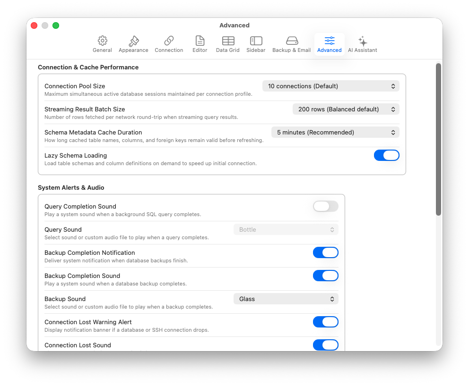Image resolution: width=469 pixels, height=386 pixels.
Task: Switch to the General tab label
Action: [x=102, y=50]
